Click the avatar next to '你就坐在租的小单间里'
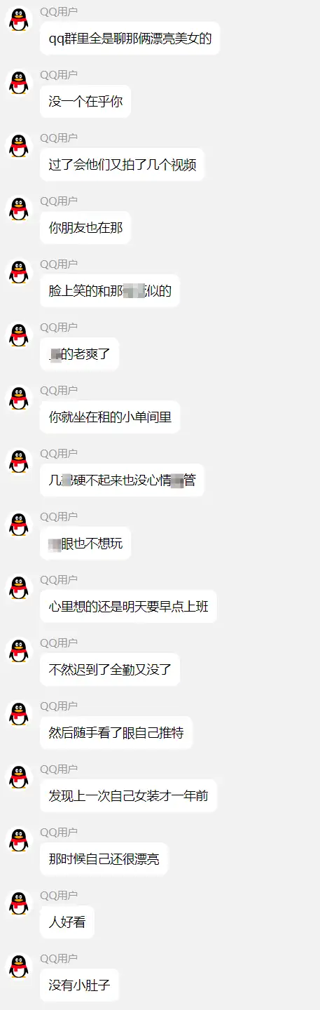The width and height of the screenshot is (320, 1010). [x=19, y=398]
